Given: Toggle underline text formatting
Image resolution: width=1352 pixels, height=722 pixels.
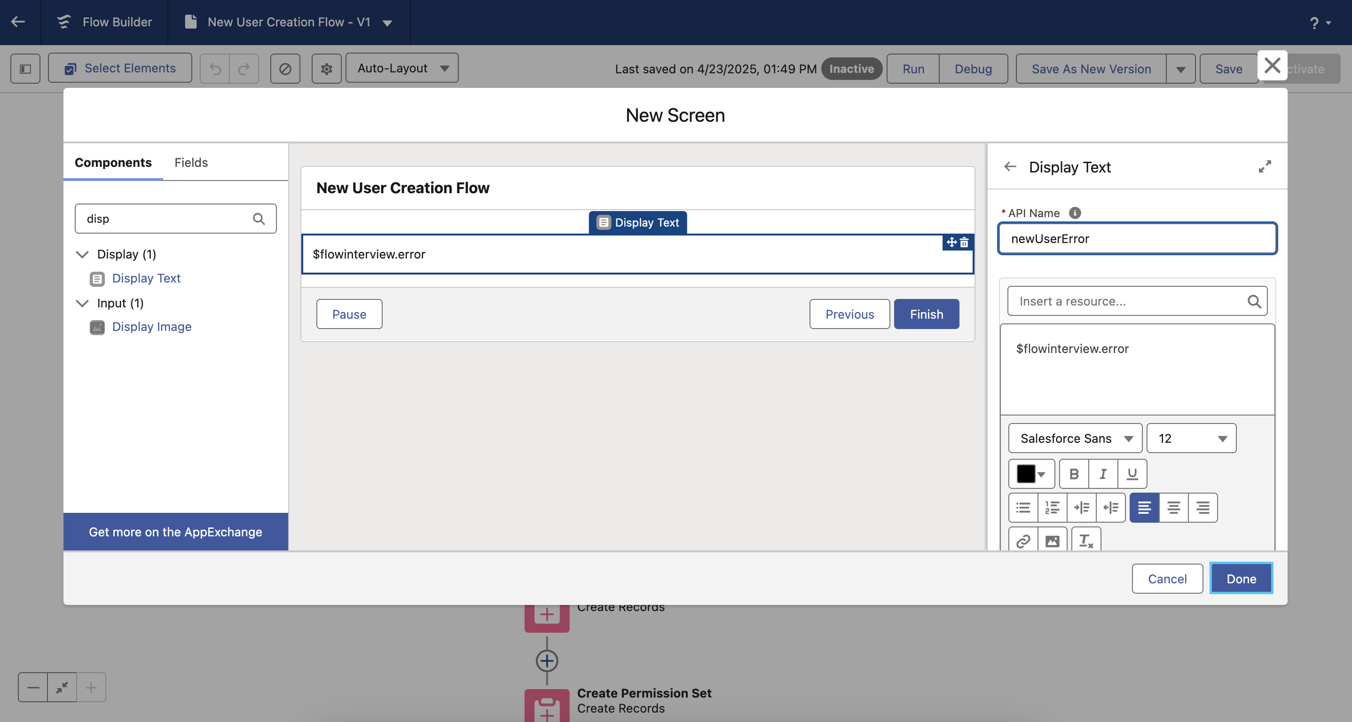Looking at the screenshot, I should [1132, 474].
